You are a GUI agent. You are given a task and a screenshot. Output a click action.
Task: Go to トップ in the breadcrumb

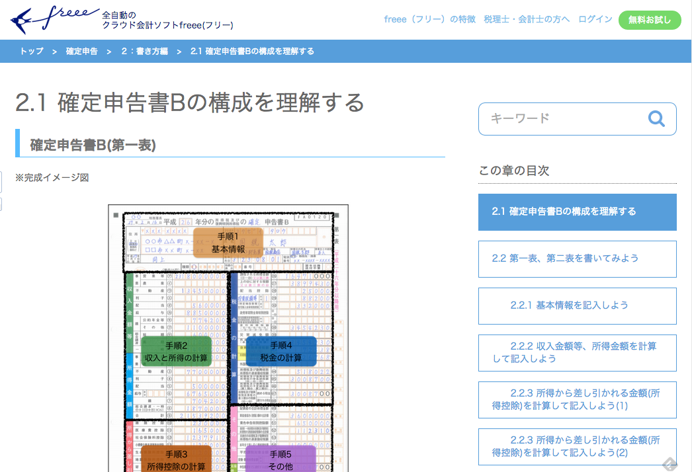click(31, 52)
